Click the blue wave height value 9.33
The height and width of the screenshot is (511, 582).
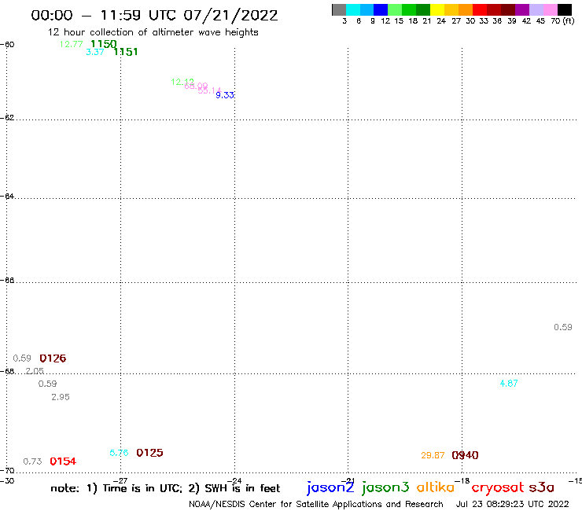point(225,95)
